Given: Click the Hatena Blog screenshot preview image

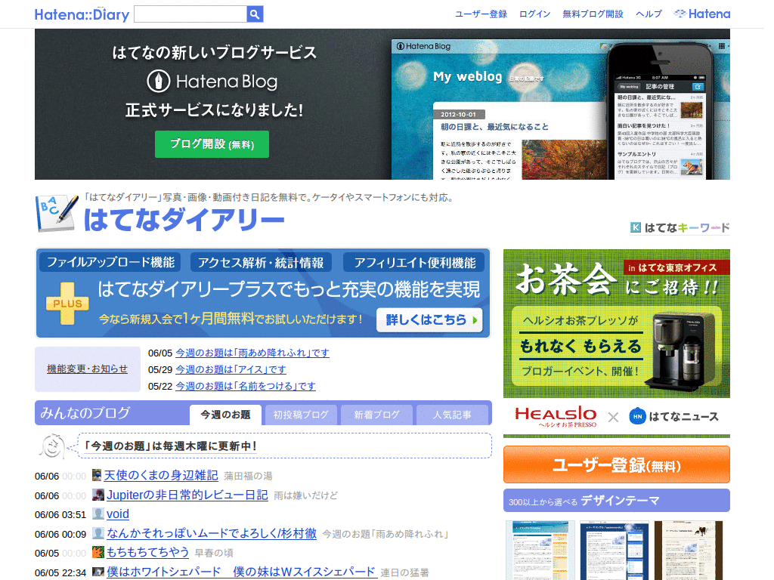Looking at the screenshot, I should click(x=561, y=109).
